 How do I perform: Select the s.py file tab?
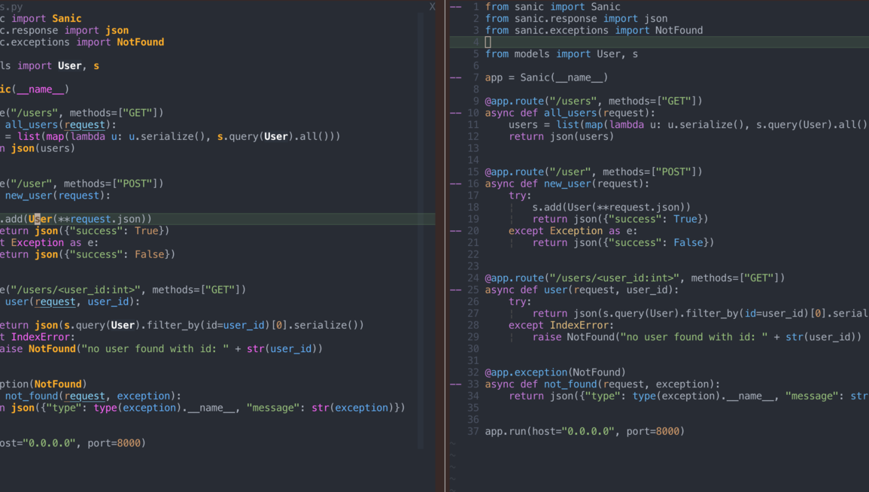tap(12, 7)
